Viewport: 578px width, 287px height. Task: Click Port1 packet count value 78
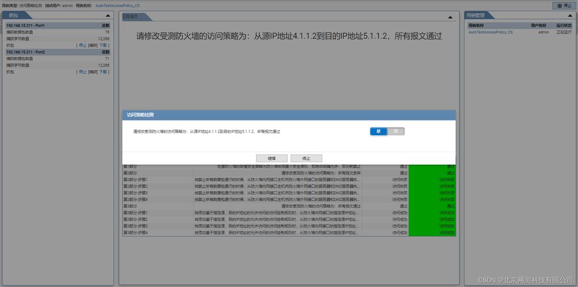click(x=107, y=32)
